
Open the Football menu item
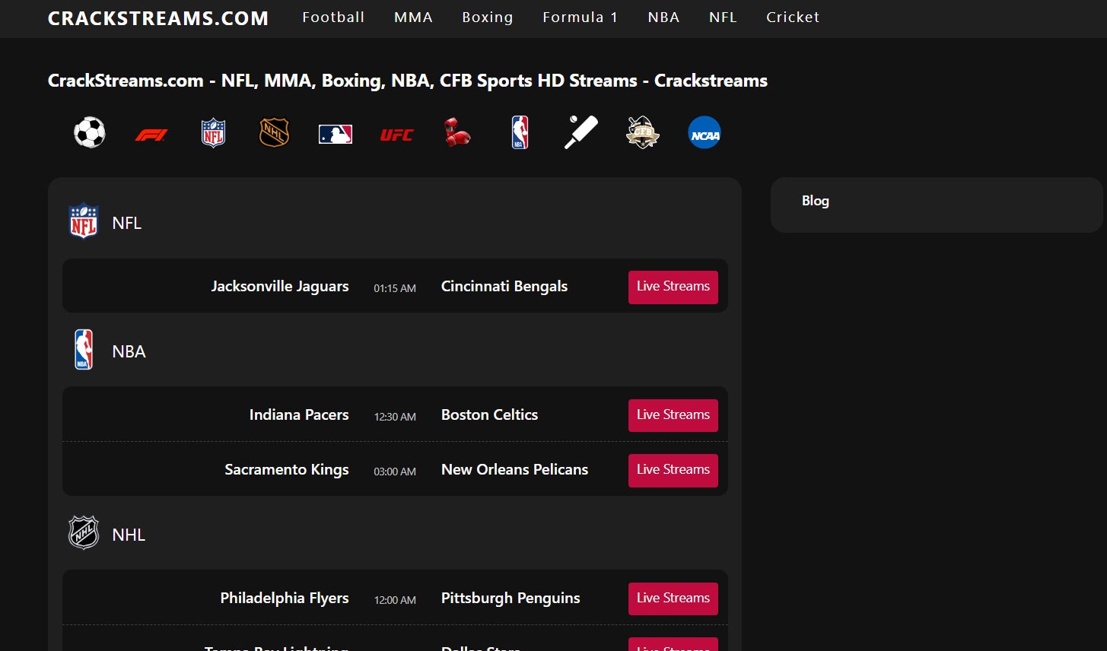point(332,17)
